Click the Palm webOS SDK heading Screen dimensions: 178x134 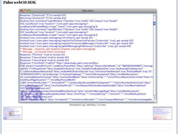tap(20, 2)
